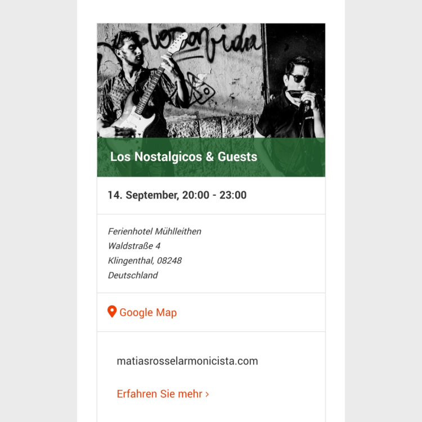Click the chevron after Erfahren Sie mehr
The height and width of the screenshot is (422, 422).
(x=207, y=394)
